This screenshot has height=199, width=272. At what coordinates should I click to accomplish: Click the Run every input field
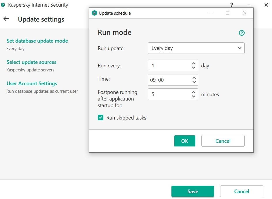point(173,65)
